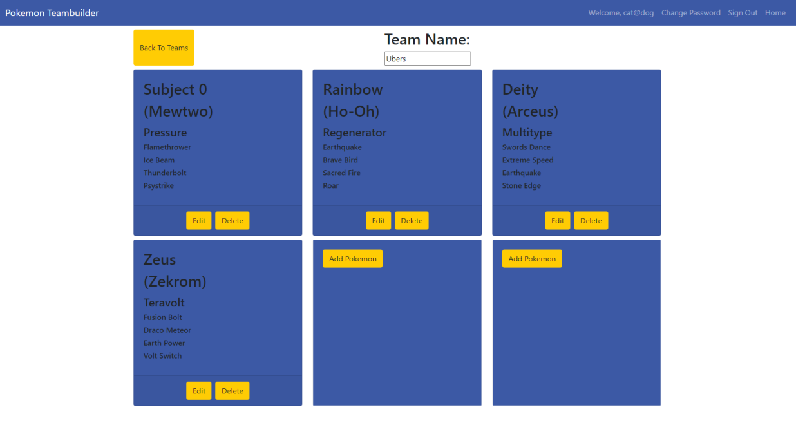Edit the Subject 0 (Mewtwo) entry
Screen dimensions: 796x423
click(x=198, y=220)
